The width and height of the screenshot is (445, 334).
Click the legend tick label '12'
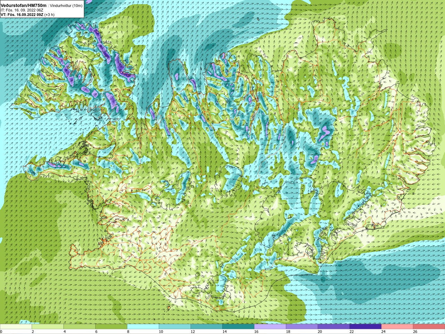[x=193, y=332]
